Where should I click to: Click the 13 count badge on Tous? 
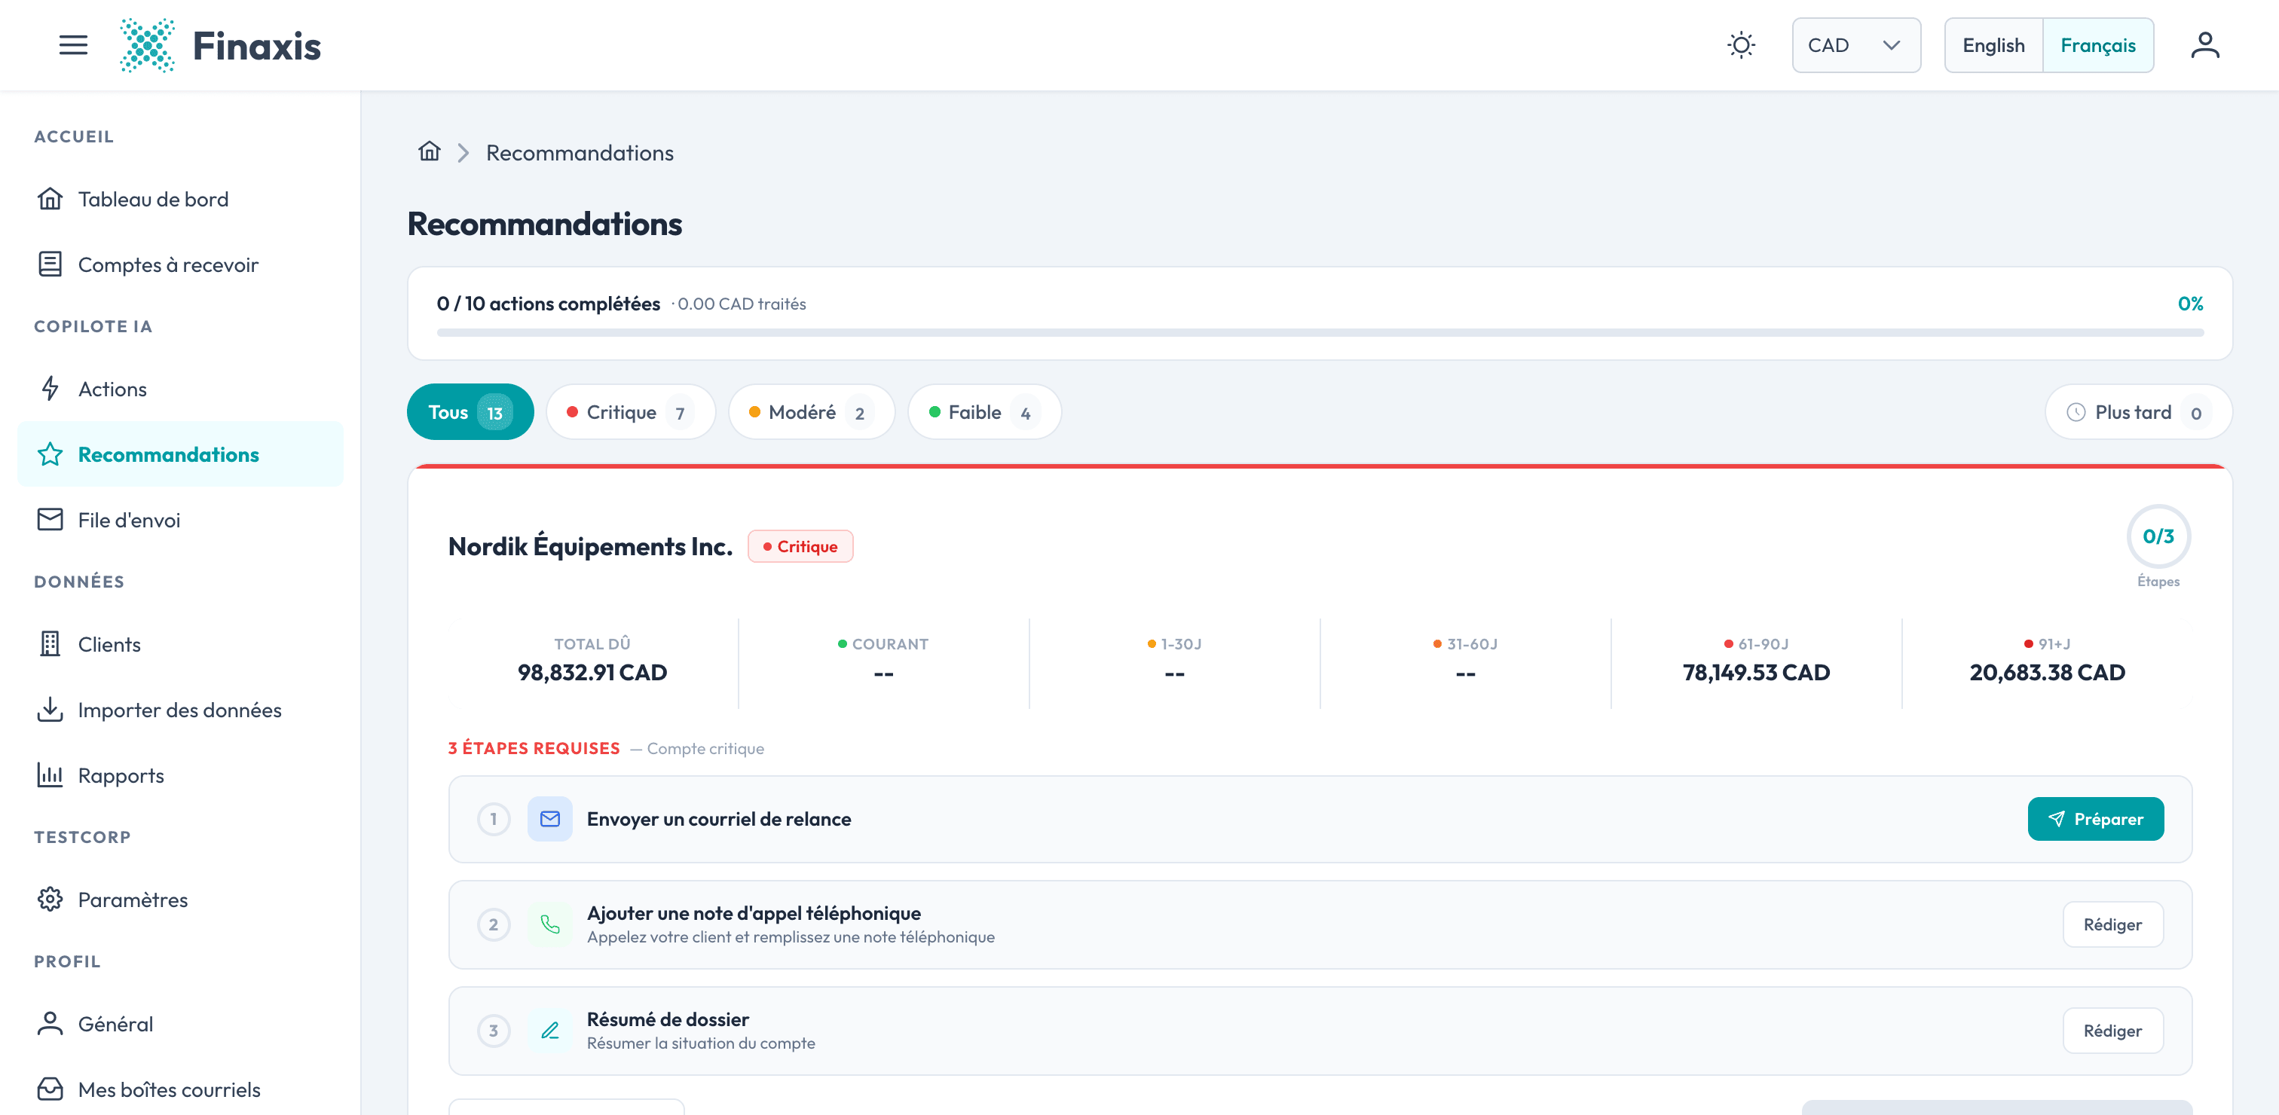pyautogui.click(x=494, y=413)
